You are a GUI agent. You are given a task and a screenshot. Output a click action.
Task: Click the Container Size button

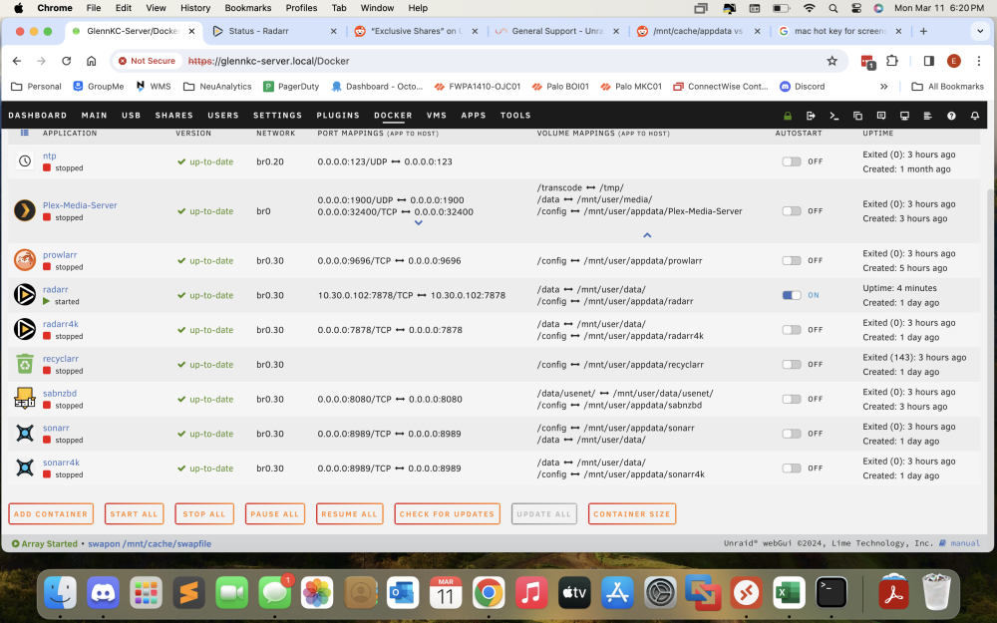click(x=632, y=513)
